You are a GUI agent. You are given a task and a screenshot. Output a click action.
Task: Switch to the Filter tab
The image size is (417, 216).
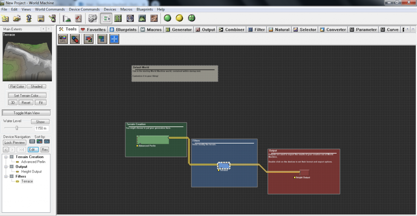click(x=257, y=29)
